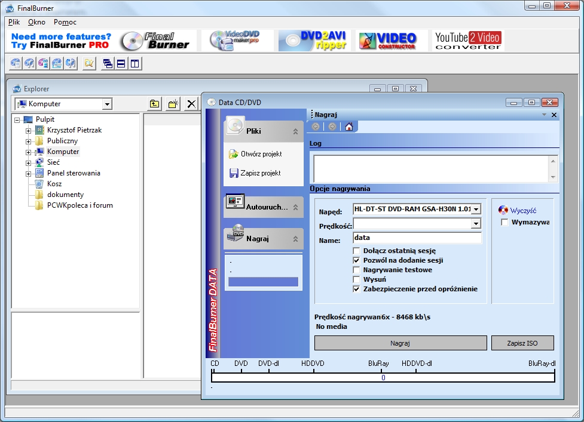This screenshot has width=584, height=422.
Task: Collapse the Nagraj sidebar section
Action: point(295,239)
